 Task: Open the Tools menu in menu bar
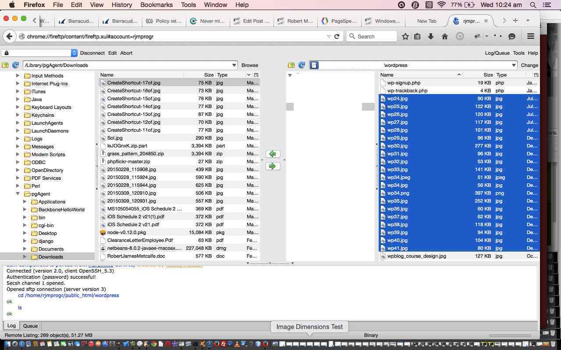(188, 5)
